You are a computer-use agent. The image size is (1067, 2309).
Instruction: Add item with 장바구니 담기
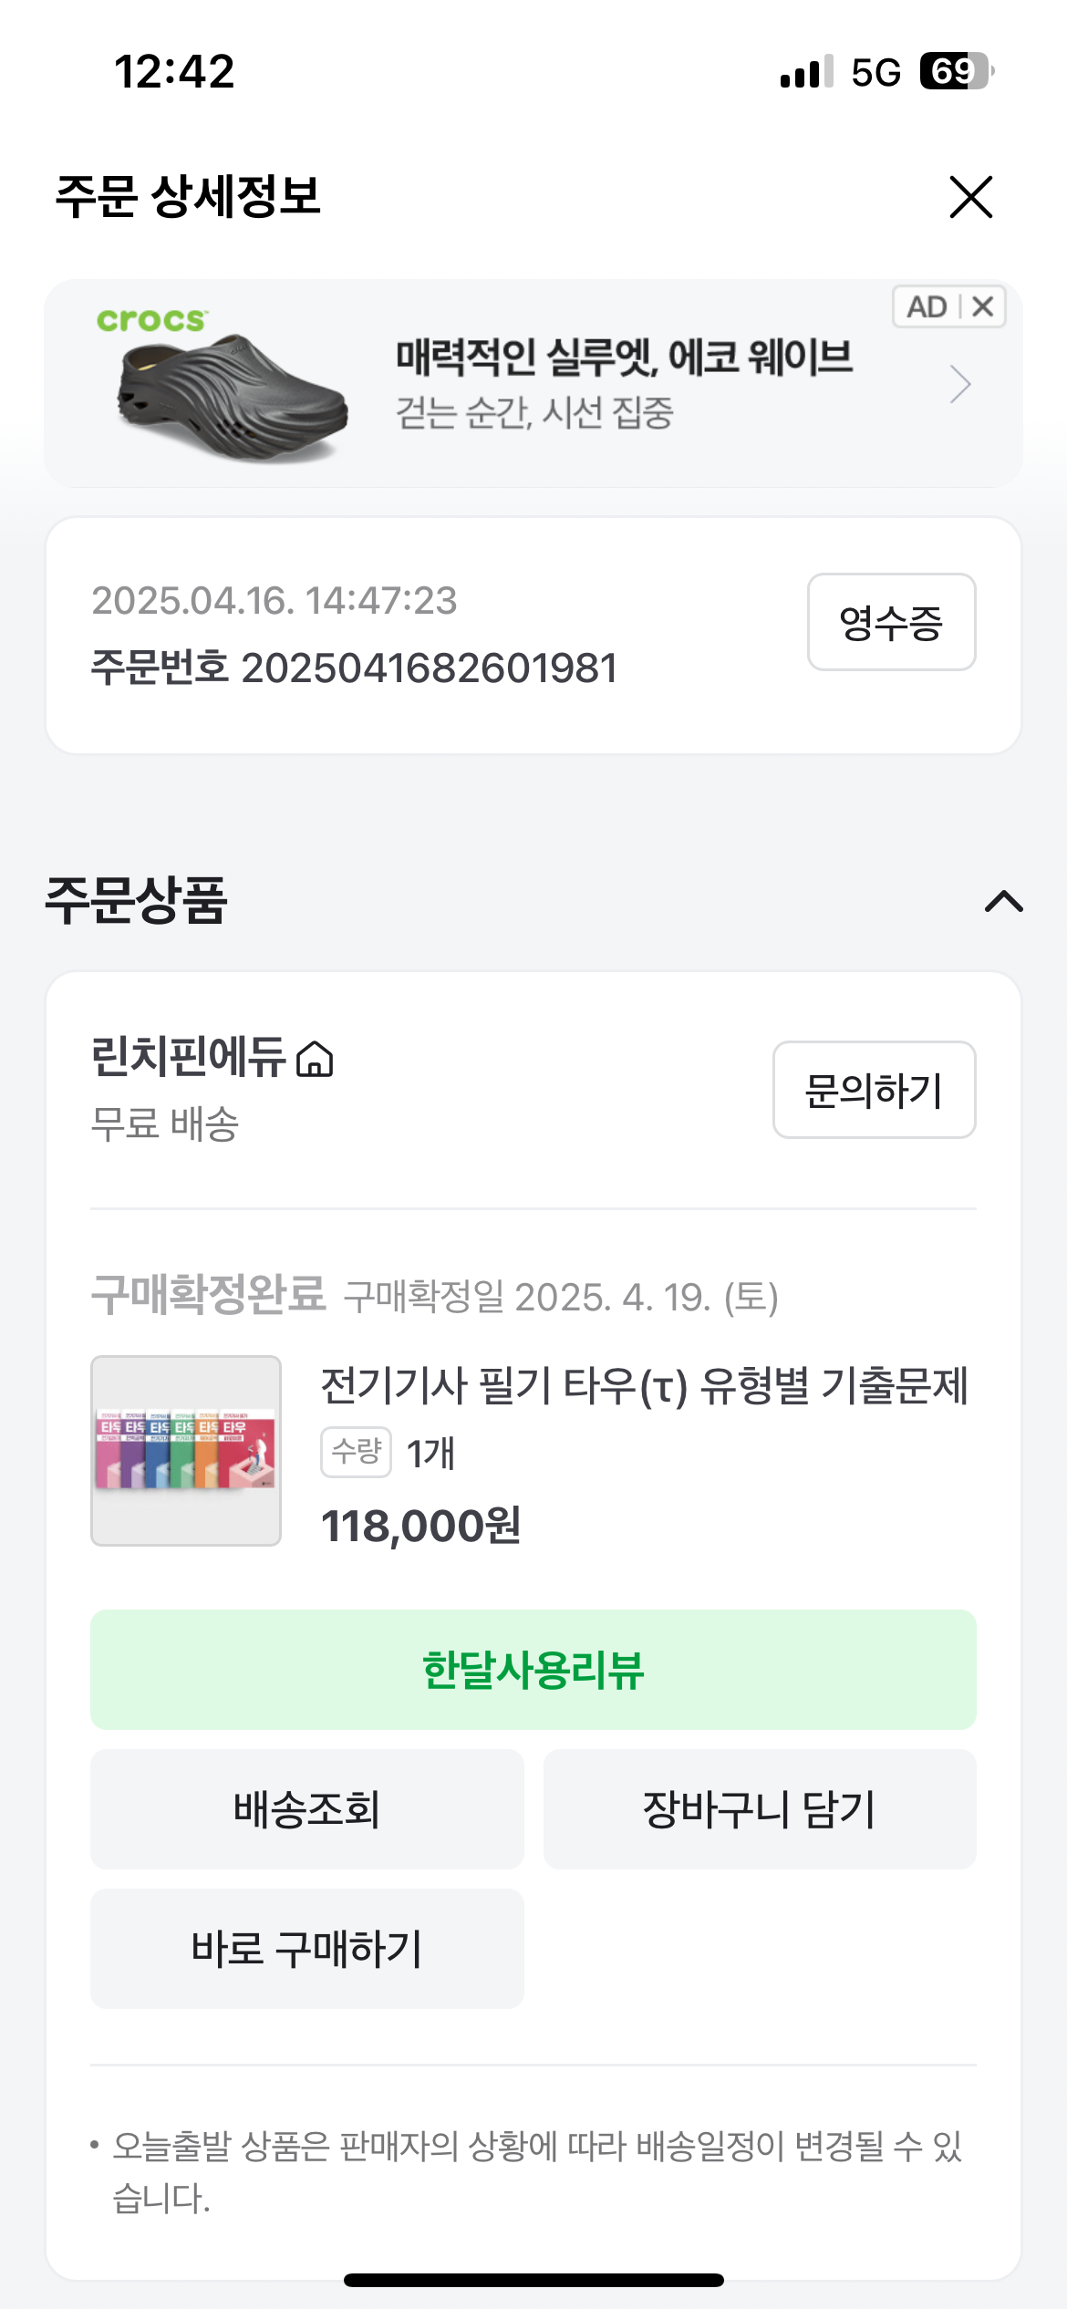tap(760, 1809)
